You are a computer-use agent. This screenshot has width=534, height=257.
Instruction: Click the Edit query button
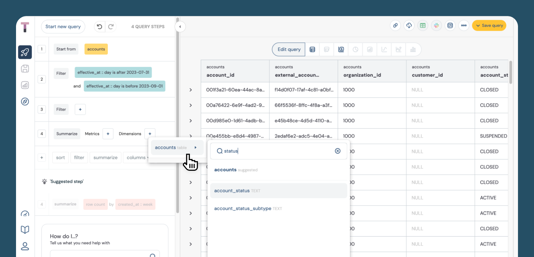[x=289, y=49]
